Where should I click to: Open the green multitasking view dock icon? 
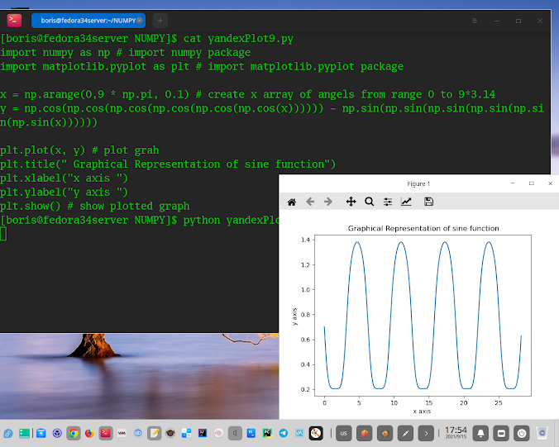(x=24, y=433)
